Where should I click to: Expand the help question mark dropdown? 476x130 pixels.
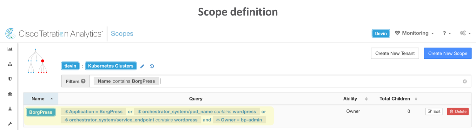pyautogui.click(x=447, y=33)
